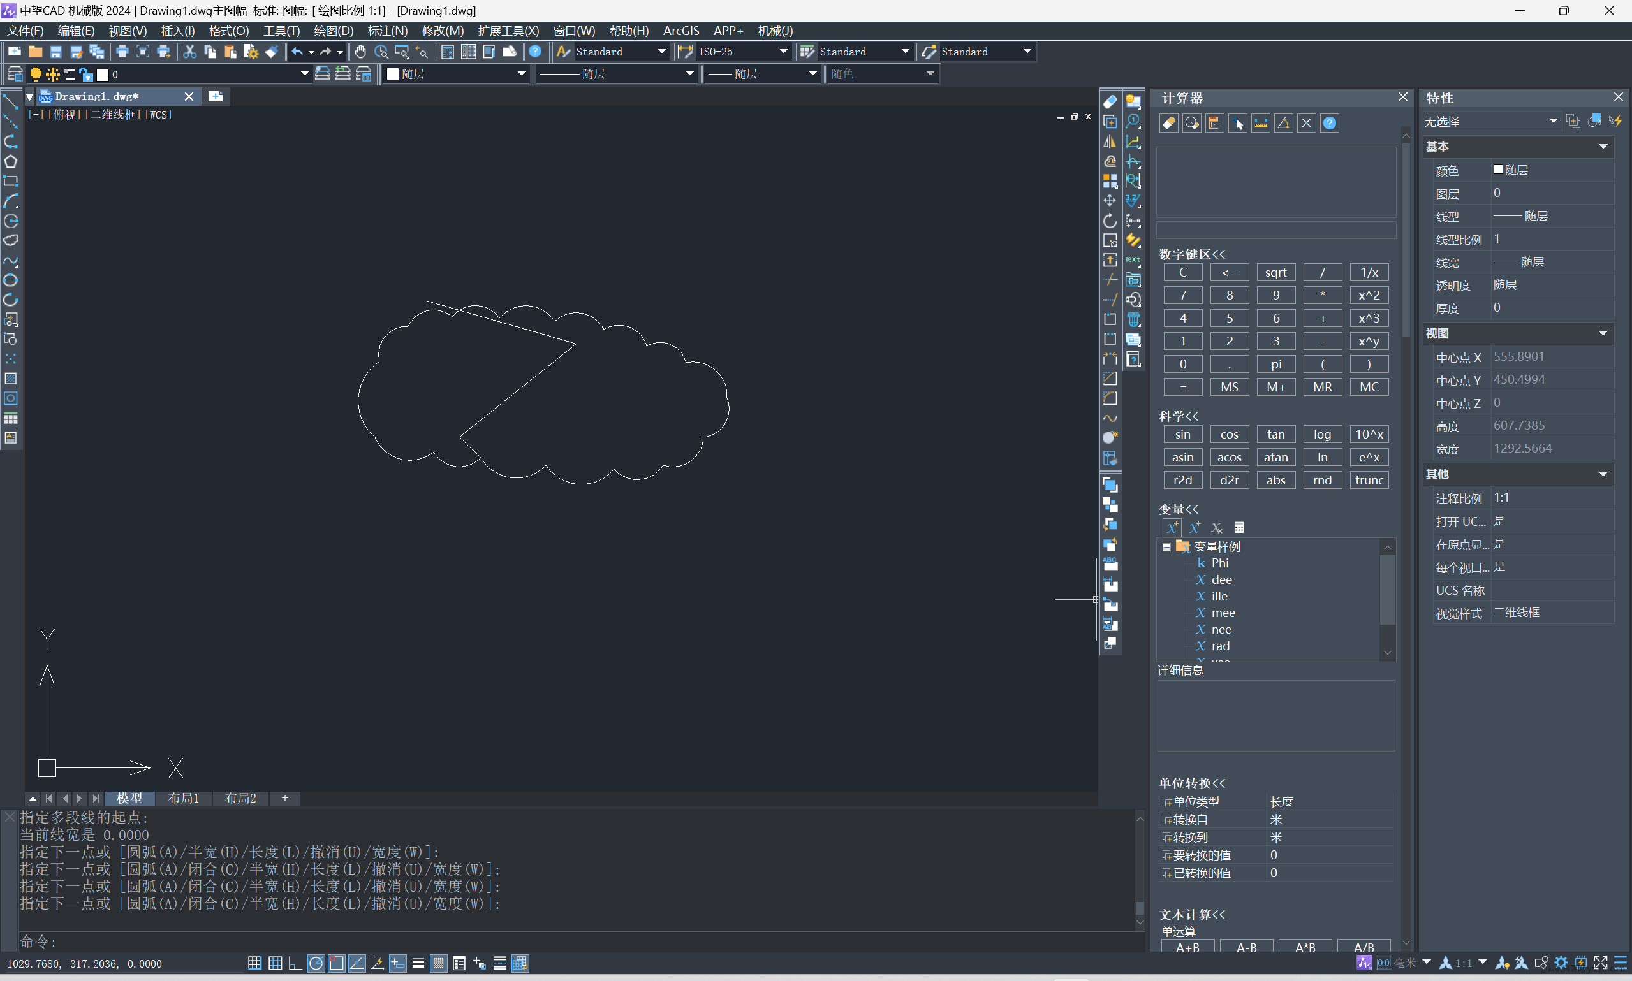Screen dimensions: 1632x981
Task: Click calculator Get Coordinates cursor icon
Action: point(1237,123)
